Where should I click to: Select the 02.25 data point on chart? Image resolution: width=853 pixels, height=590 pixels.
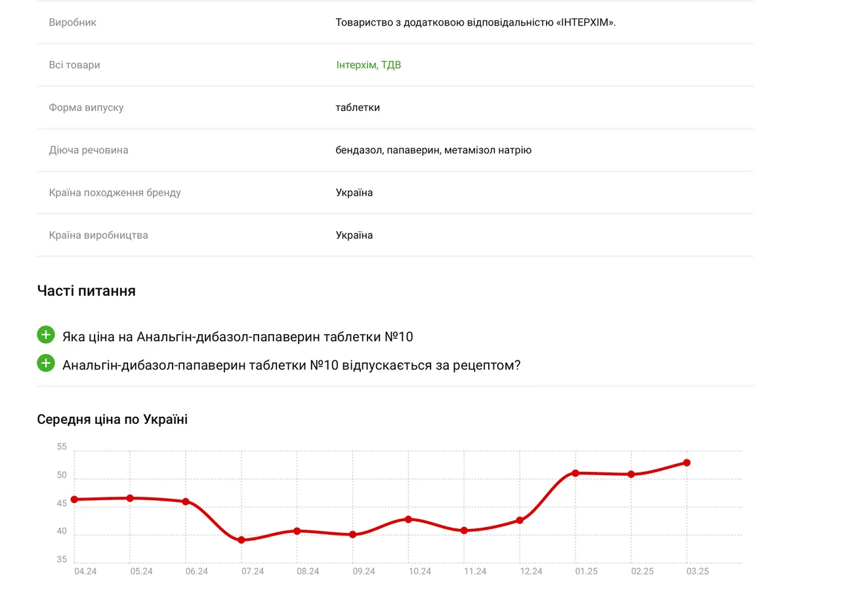(x=631, y=474)
